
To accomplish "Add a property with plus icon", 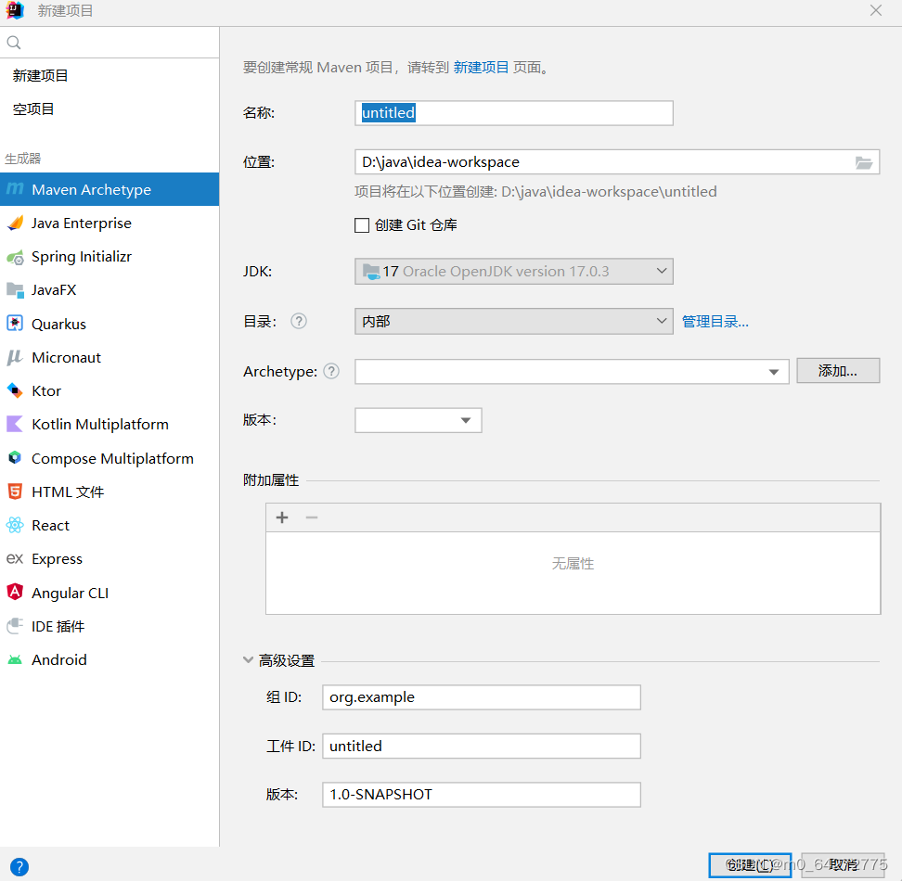I will (x=282, y=517).
